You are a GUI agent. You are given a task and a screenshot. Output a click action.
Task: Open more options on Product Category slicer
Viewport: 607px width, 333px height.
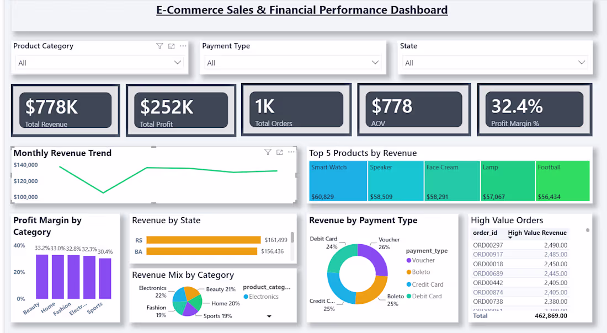[x=183, y=46]
